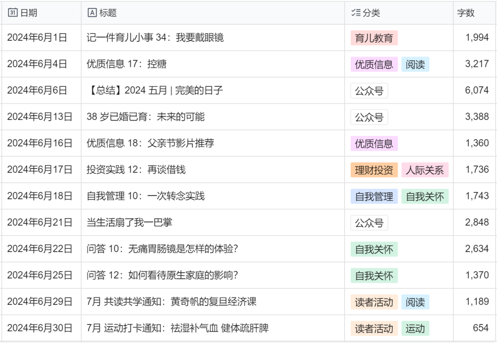Select the word count cell 654
Image resolution: width=497 pixels, height=343 pixels.
coord(474,328)
